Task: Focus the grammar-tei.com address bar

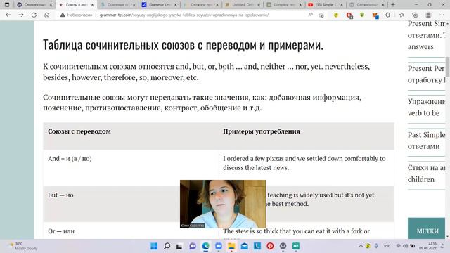Action: [184, 15]
